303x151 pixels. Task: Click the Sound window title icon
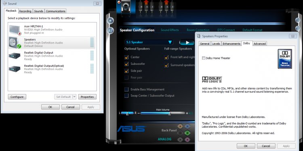4,4
